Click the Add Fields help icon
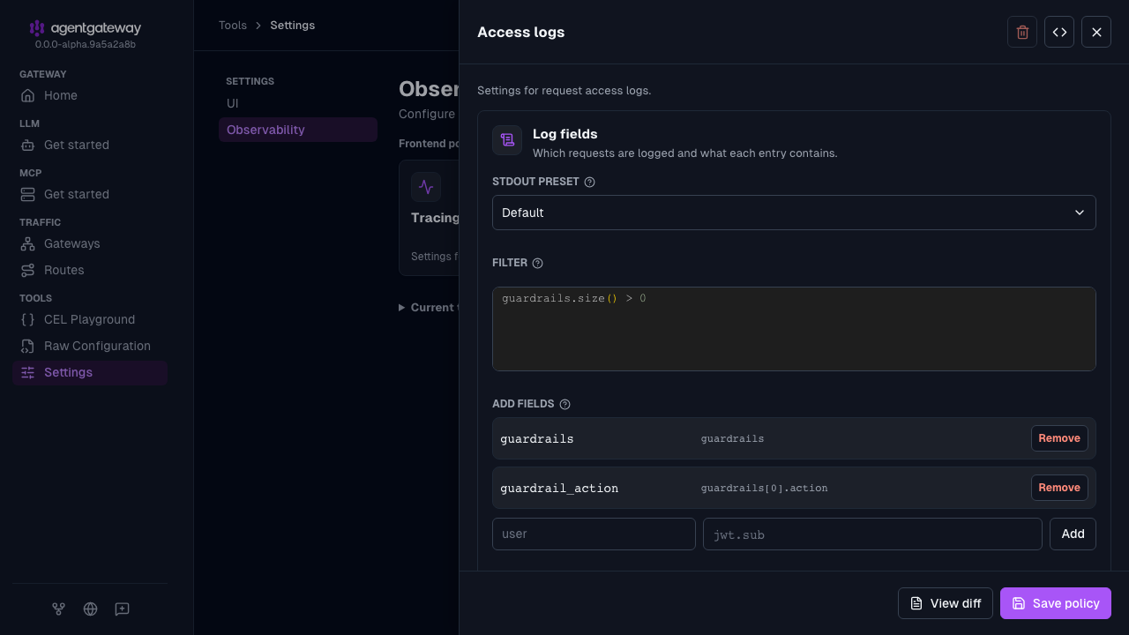 [x=565, y=404]
